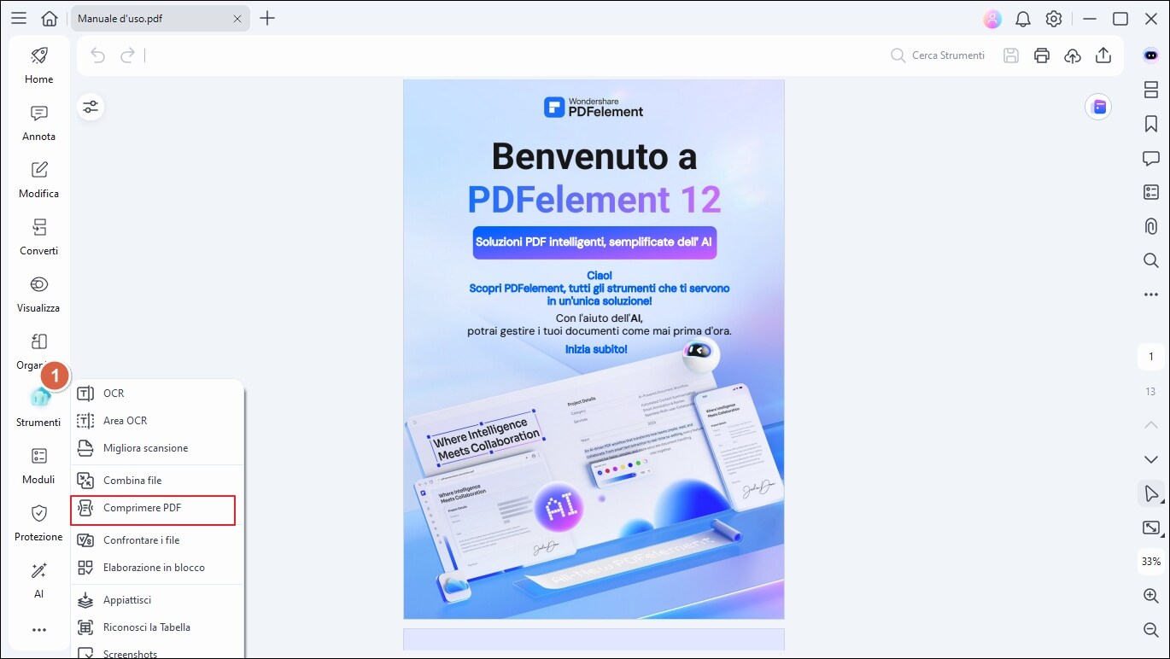
Task: Open the comments panel on the right
Action: pos(1150,158)
